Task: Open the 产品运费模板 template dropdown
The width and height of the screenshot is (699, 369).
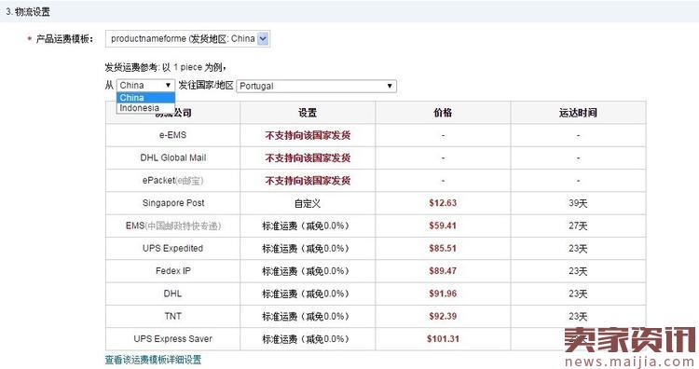Action: 187,39
